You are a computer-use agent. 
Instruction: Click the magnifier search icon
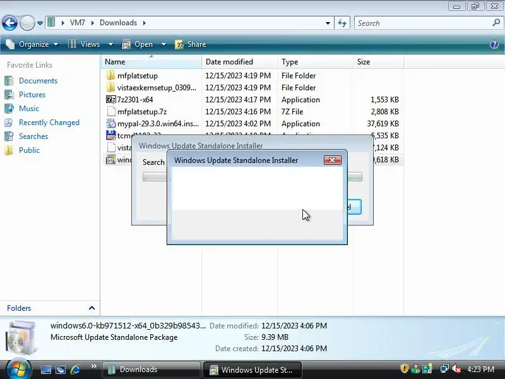pyautogui.click(x=496, y=23)
